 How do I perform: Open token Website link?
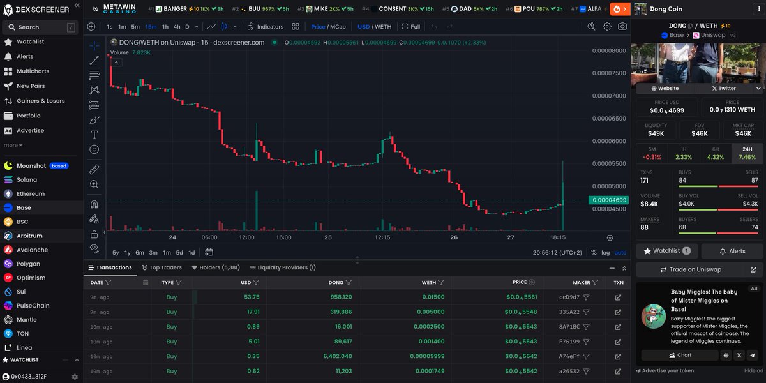pyautogui.click(x=665, y=89)
